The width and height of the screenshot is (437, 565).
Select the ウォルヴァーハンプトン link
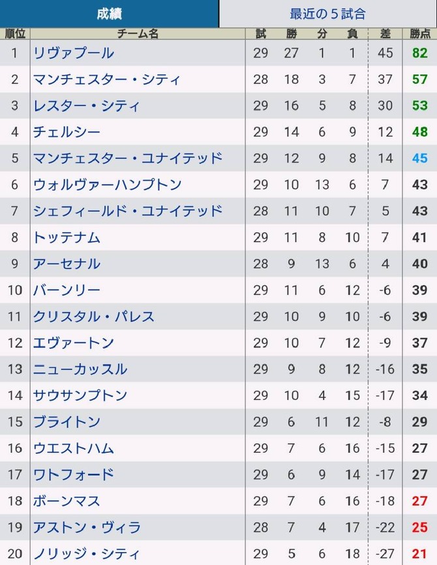tap(107, 184)
